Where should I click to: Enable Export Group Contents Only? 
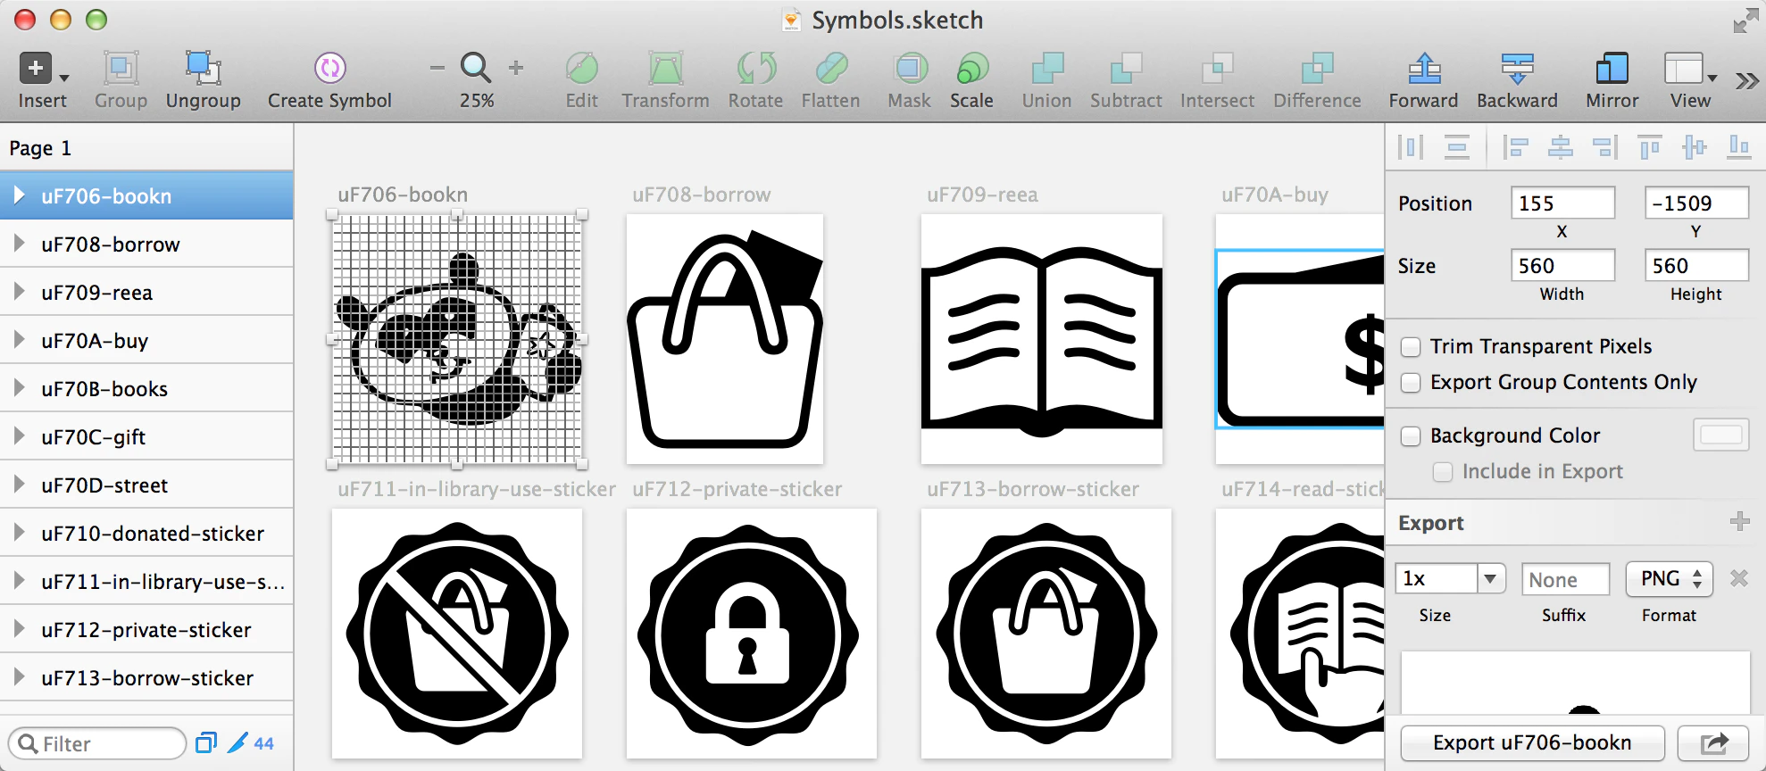click(1411, 382)
